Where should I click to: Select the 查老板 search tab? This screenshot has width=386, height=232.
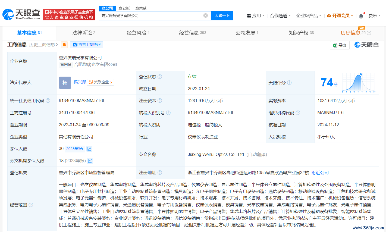(124, 8)
